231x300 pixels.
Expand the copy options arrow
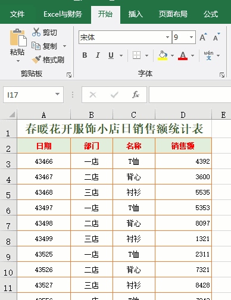[64, 46]
